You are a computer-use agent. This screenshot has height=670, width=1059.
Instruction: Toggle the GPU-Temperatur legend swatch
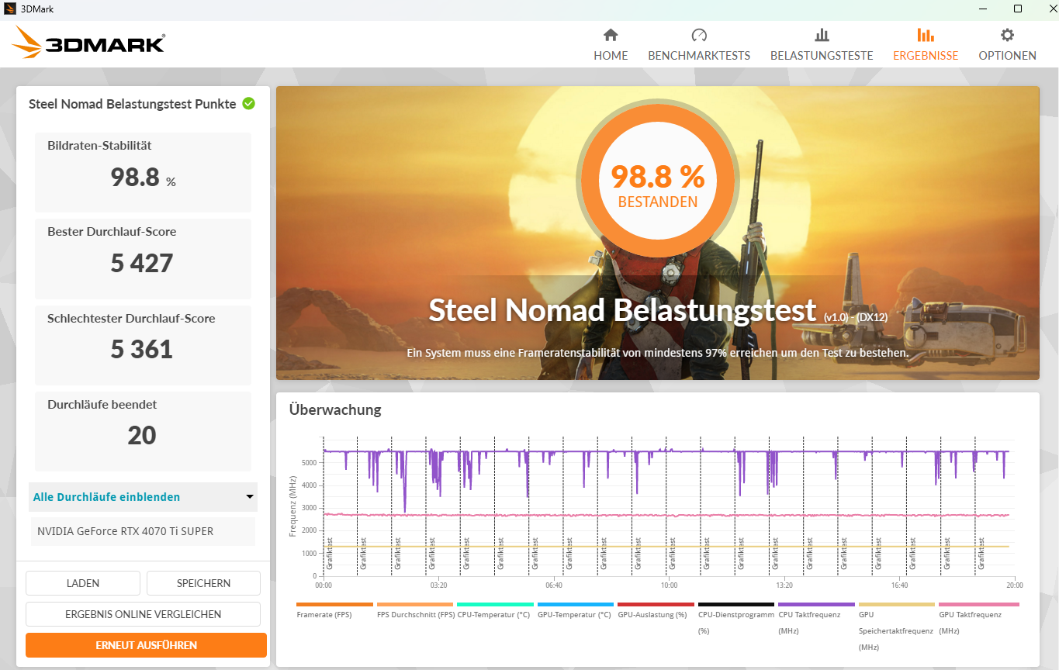(576, 604)
